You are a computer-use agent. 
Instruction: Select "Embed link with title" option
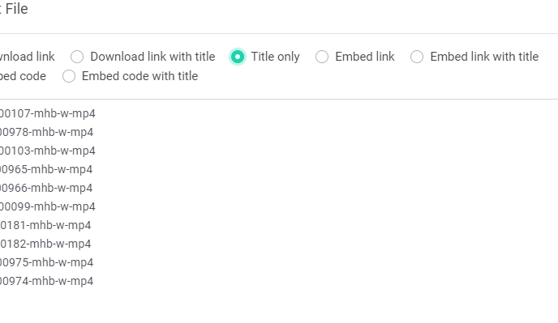pos(417,57)
